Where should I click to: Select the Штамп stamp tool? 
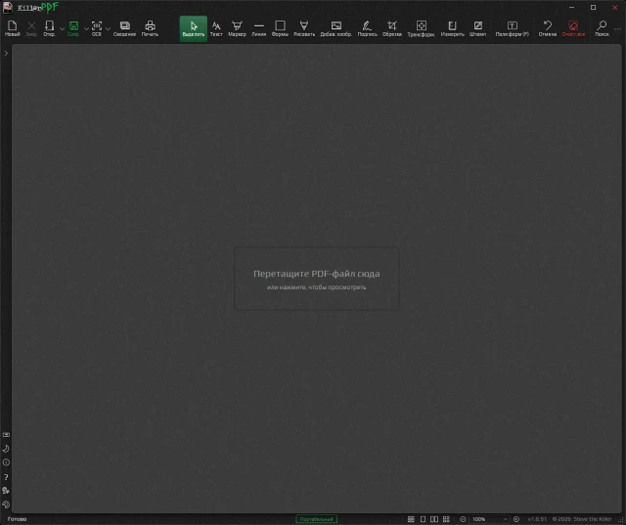pyautogui.click(x=478, y=28)
